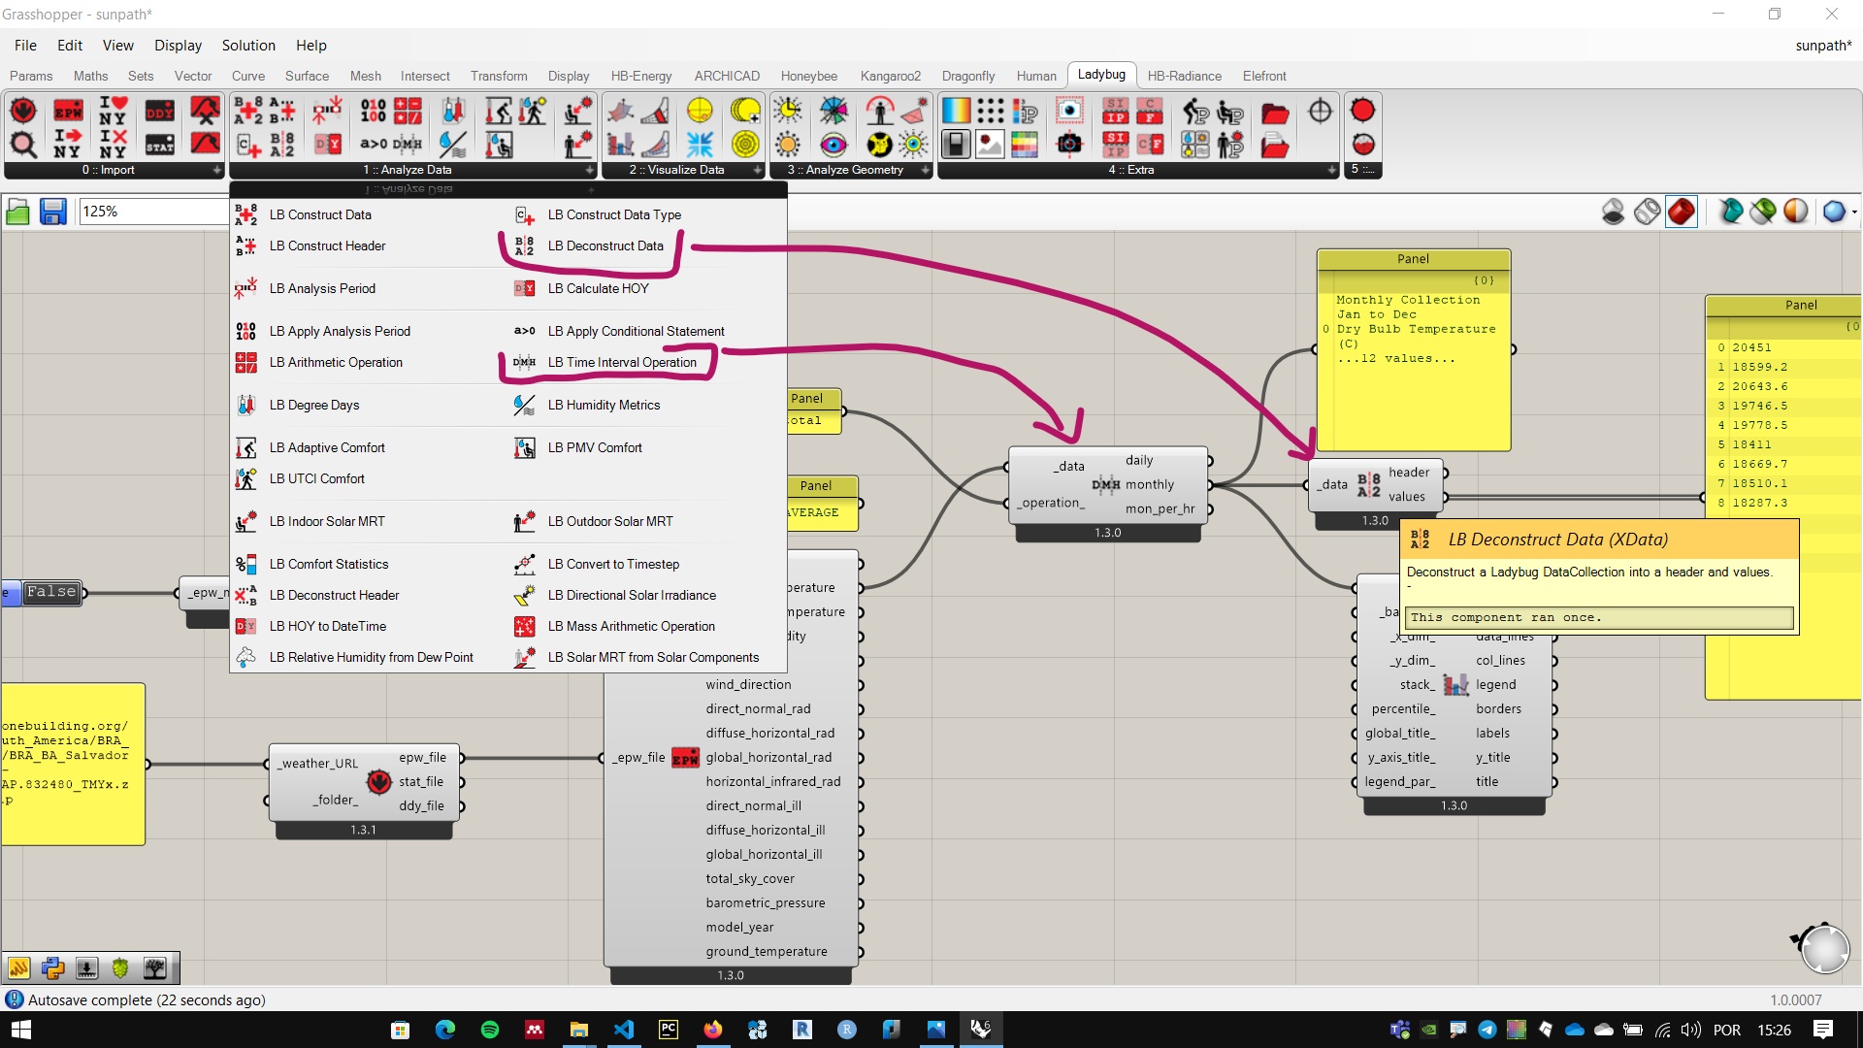Screen dimensions: 1863x1048
Task: Click the Python widget icon at bottom-left
Action: coord(52,967)
